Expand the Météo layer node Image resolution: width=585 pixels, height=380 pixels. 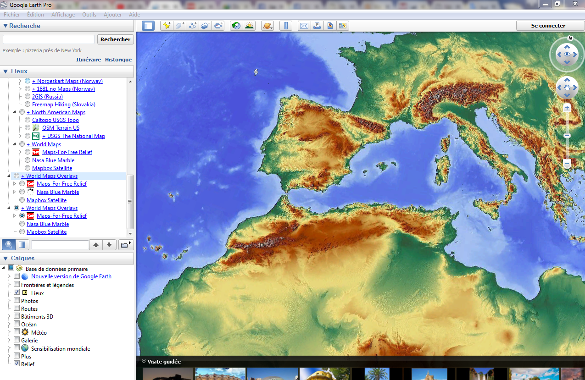(9, 332)
